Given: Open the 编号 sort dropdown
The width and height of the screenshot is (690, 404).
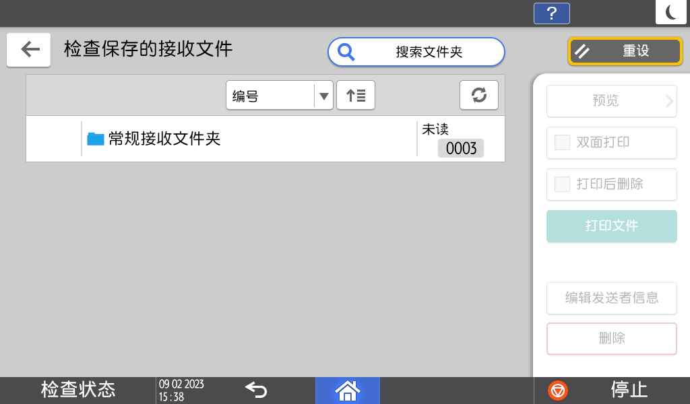Looking at the screenshot, I should [x=279, y=95].
